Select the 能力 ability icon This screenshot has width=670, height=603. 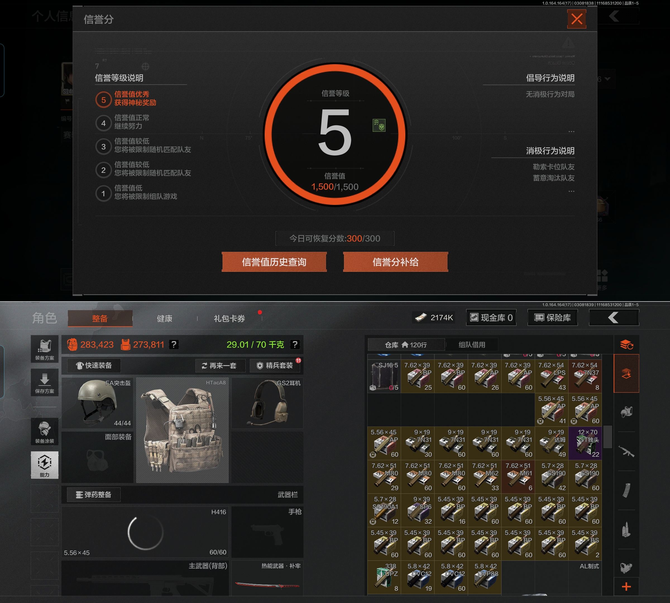tap(44, 465)
